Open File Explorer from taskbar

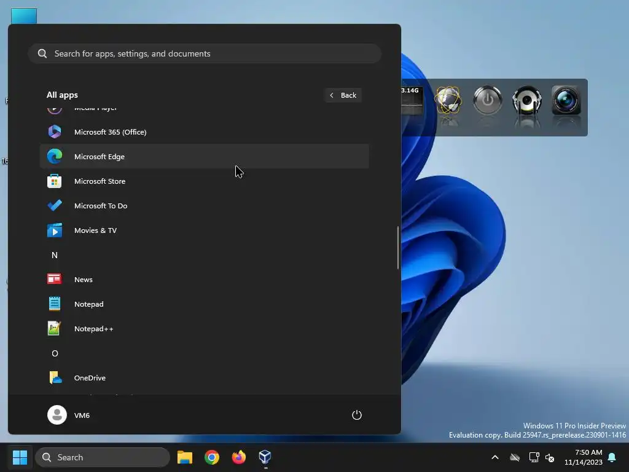(x=185, y=457)
